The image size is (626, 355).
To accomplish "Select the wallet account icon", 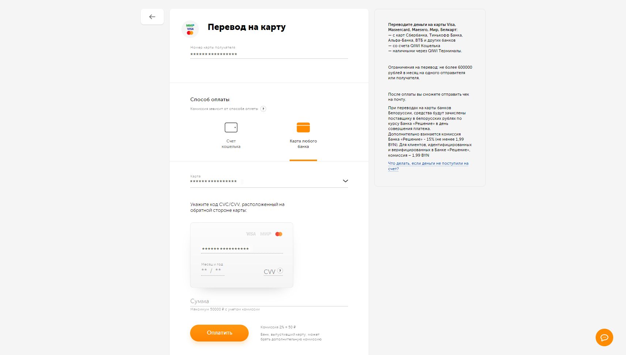I will pos(231,127).
